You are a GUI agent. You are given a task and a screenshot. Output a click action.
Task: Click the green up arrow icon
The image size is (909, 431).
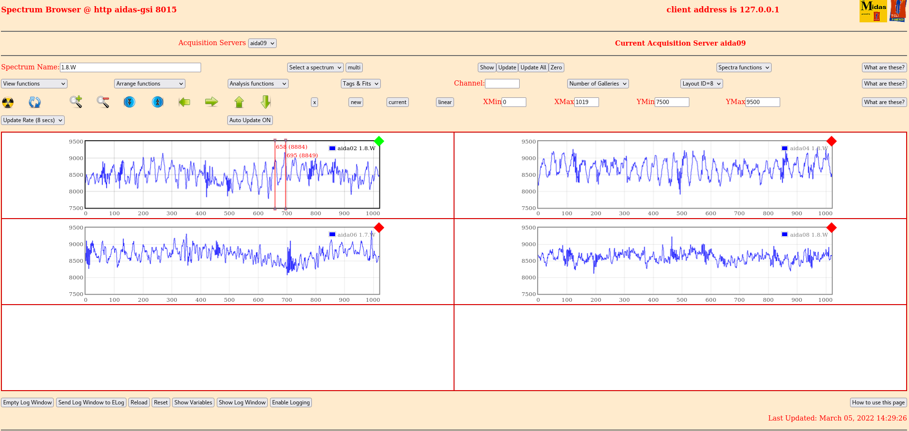point(239,102)
